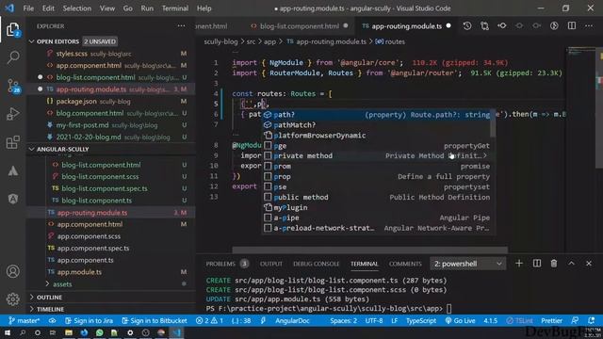Click Explorer more actions ellipsis
The width and height of the screenshot is (603, 339).
click(x=181, y=25)
